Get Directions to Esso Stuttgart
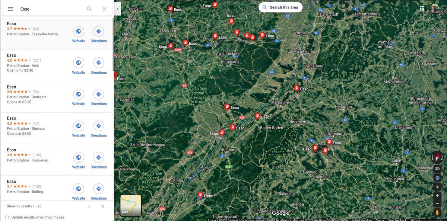This screenshot has height=221, width=447. click(99, 97)
